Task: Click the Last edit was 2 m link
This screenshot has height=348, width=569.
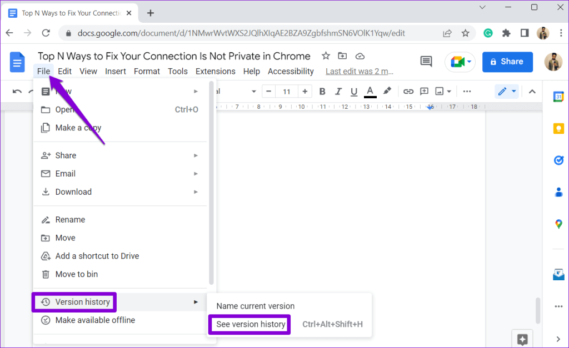Action: click(x=360, y=71)
